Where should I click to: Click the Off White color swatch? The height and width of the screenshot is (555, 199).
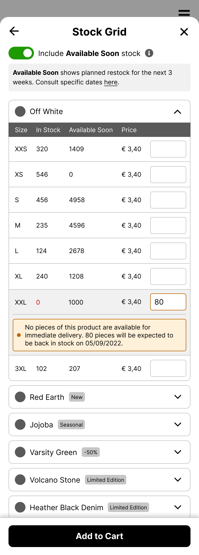point(20,111)
